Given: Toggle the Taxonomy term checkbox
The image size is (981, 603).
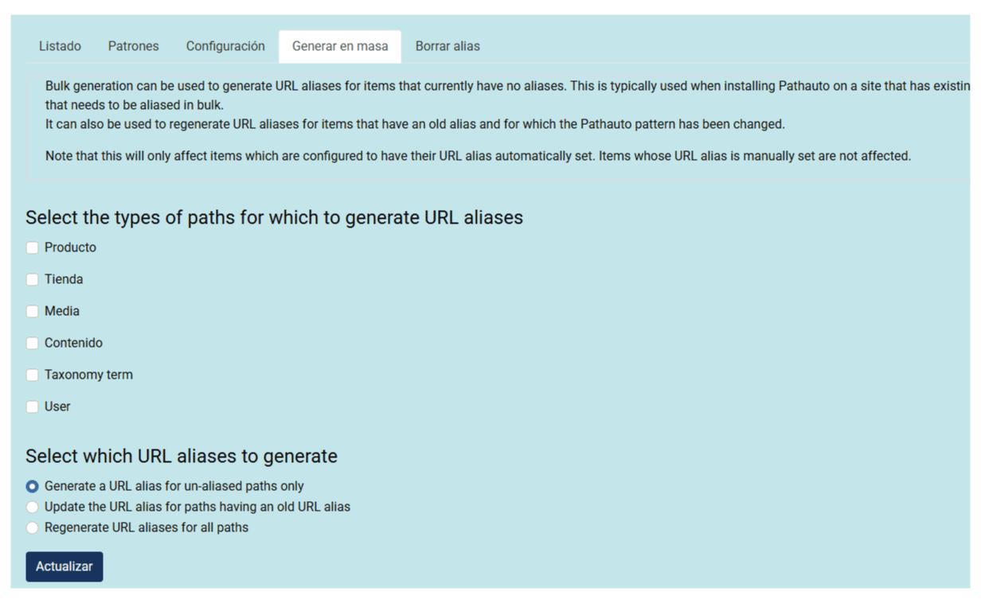Looking at the screenshot, I should click(x=32, y=375).
